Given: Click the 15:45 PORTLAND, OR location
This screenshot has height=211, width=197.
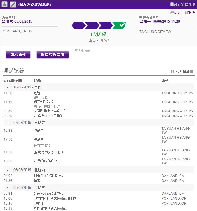Looking at the screenshot, I should pyautogui.click(x=174, y=204).
